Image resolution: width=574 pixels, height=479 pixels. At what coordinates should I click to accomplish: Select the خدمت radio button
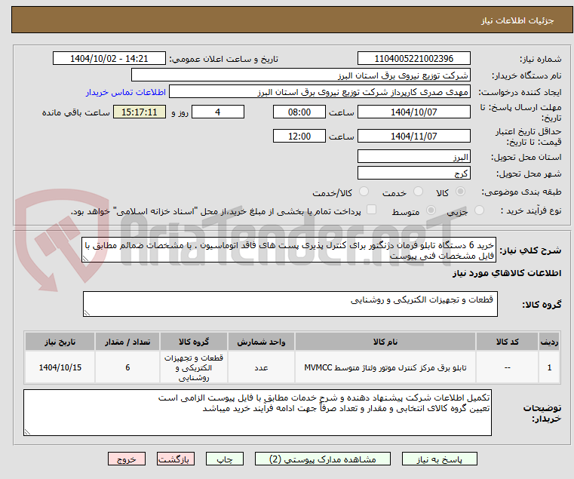point(418,191)
